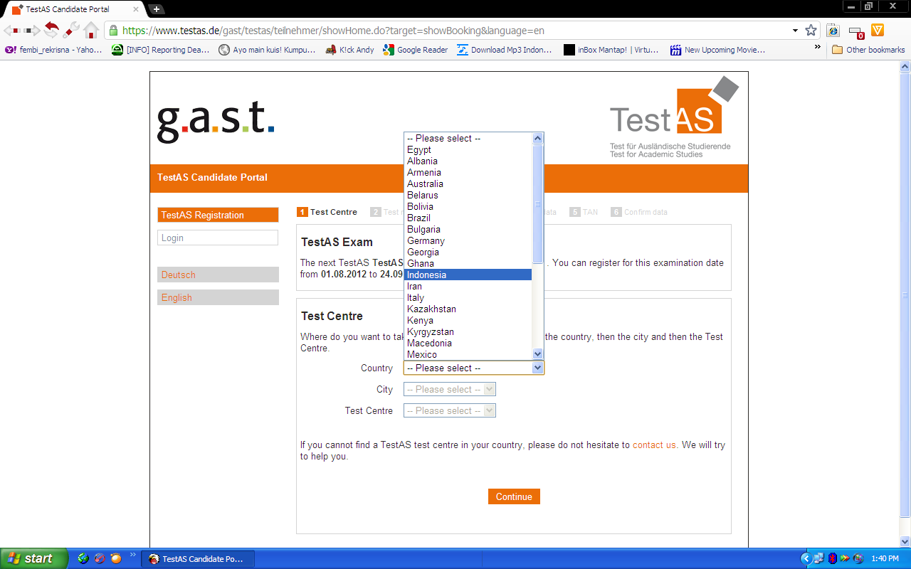Open the New Upcoming Movie... bookmark
This screenshot has width=911, height=569.
[x=717, y=50]
